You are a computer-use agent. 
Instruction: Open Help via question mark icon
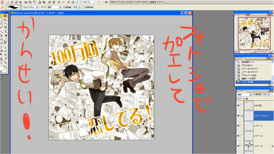(x=106, y=2)
